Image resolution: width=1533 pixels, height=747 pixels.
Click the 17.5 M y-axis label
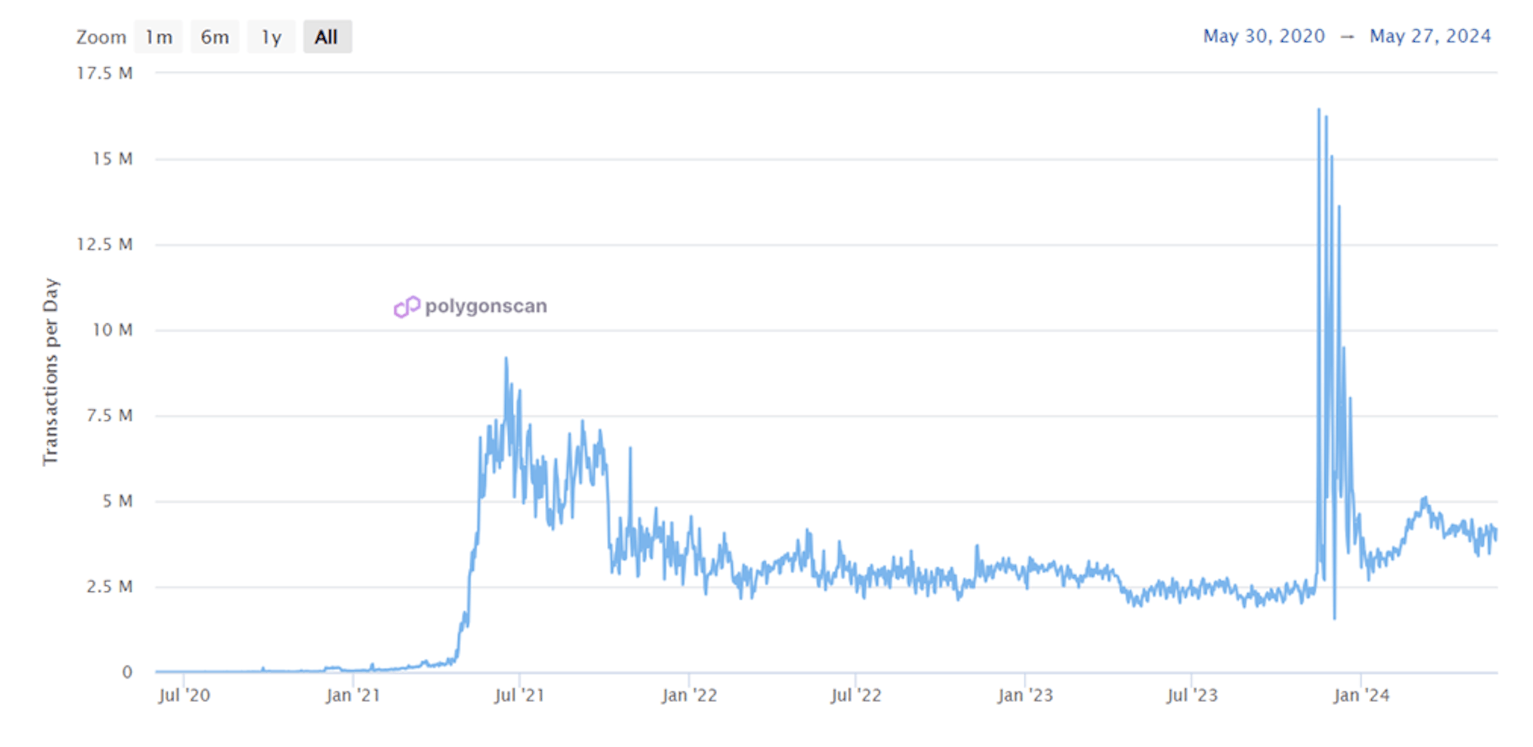click(x=105, y=73)
